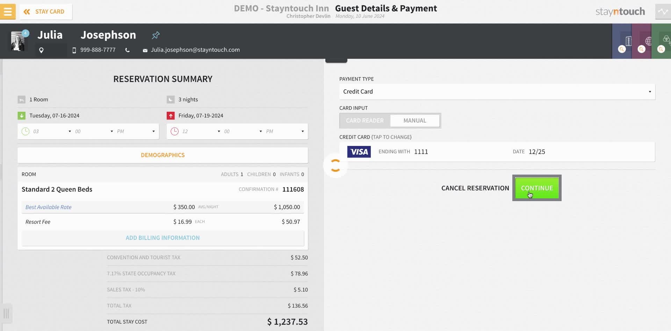Click the analytics graph icon top right
The height and width of the screenshot is (331, 671).
coord(663,12)
